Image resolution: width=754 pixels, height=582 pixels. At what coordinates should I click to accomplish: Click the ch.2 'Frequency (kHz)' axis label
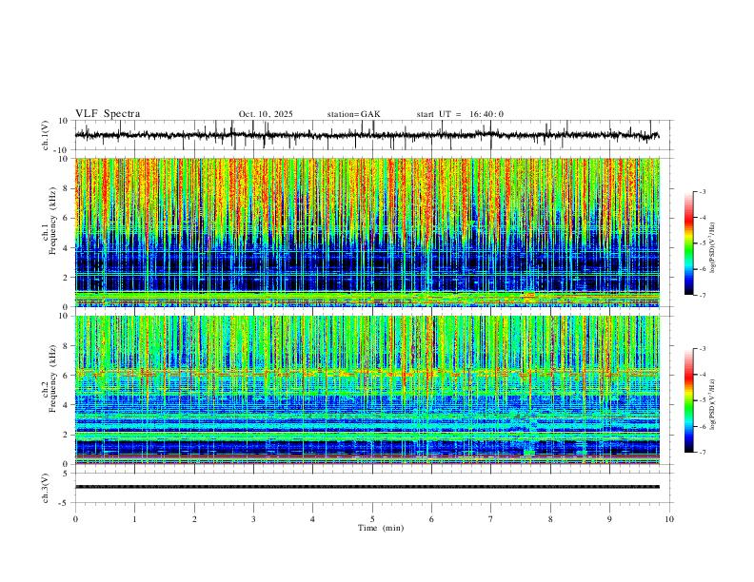(x=52, y=378)
